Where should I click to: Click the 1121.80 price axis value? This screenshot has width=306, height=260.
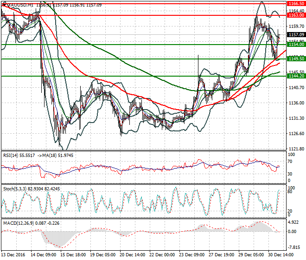pos(296,149)
